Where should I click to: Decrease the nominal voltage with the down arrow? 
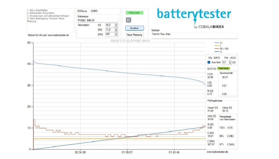116,26
